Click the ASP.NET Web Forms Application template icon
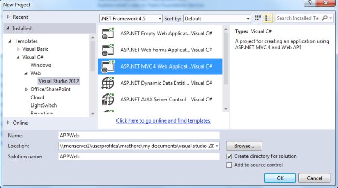The image size is (338, 188). [x=108, y=50]
